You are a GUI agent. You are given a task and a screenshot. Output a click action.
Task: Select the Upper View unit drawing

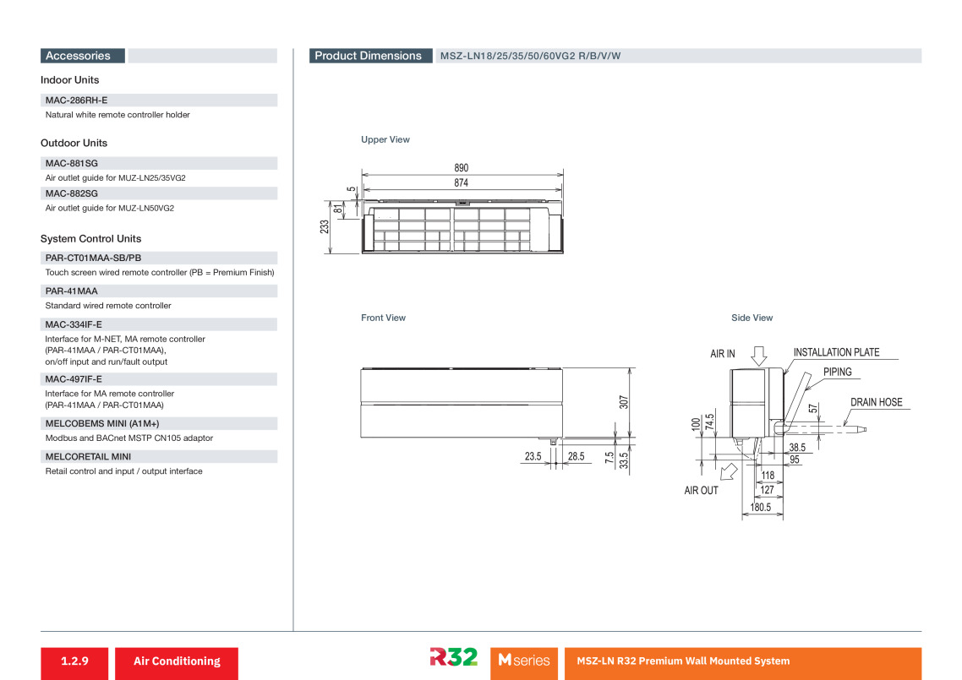point(462,227)
